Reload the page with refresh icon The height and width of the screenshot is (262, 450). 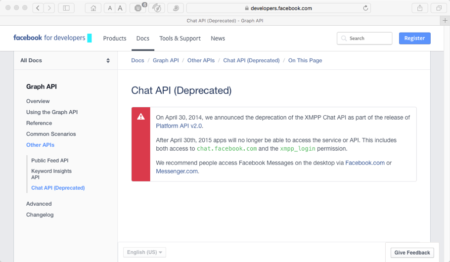point(365,8)
